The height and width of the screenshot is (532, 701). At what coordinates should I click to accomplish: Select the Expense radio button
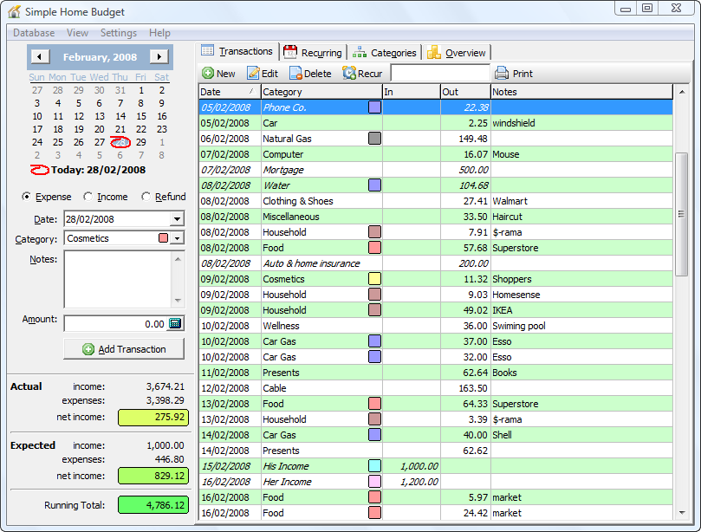tap(27, 197)
